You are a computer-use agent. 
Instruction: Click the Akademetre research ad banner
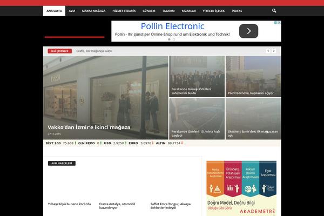click(241, 188)
